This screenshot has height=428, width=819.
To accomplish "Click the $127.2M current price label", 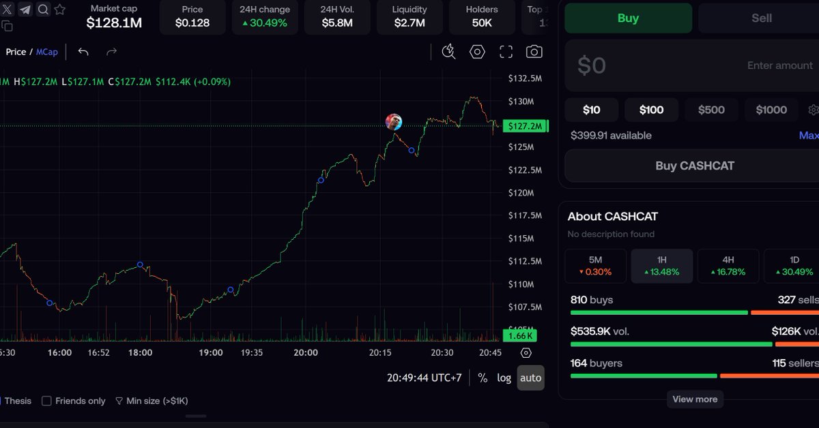I will [526, 126].
